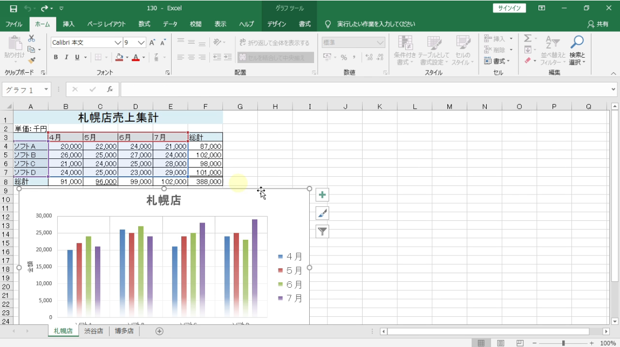The width and height of the screenshot is (620, 347).
Task: Open the 渋谷店 sheet tab
Action: (93, 331)
